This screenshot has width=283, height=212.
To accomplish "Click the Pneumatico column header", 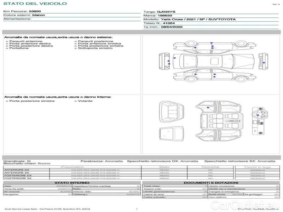I will (72, 167).
